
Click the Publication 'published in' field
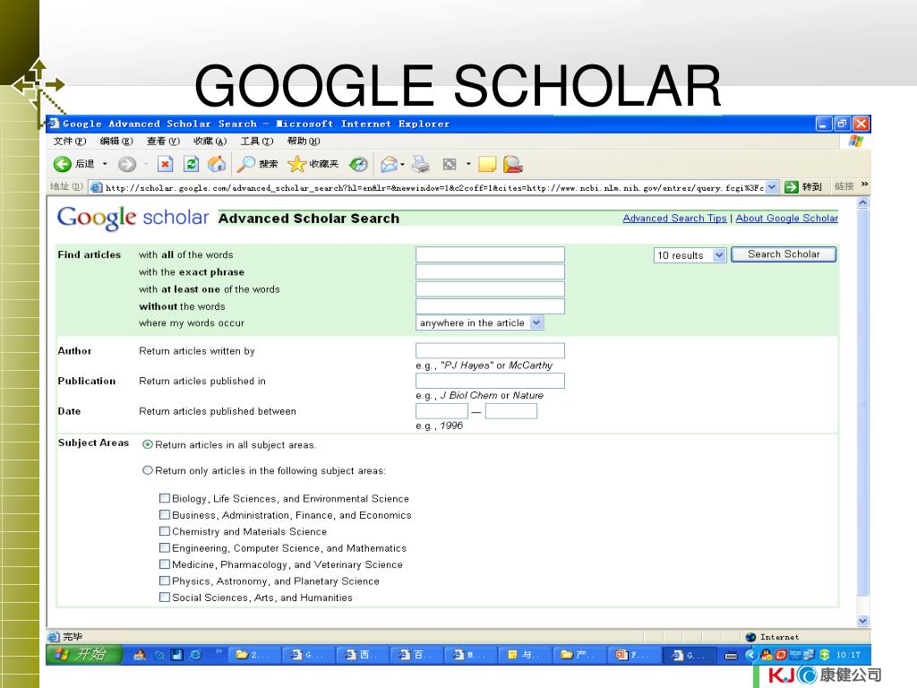pos(490,381)
